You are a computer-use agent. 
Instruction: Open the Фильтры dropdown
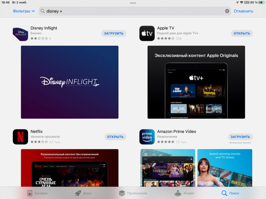(24, 11)
